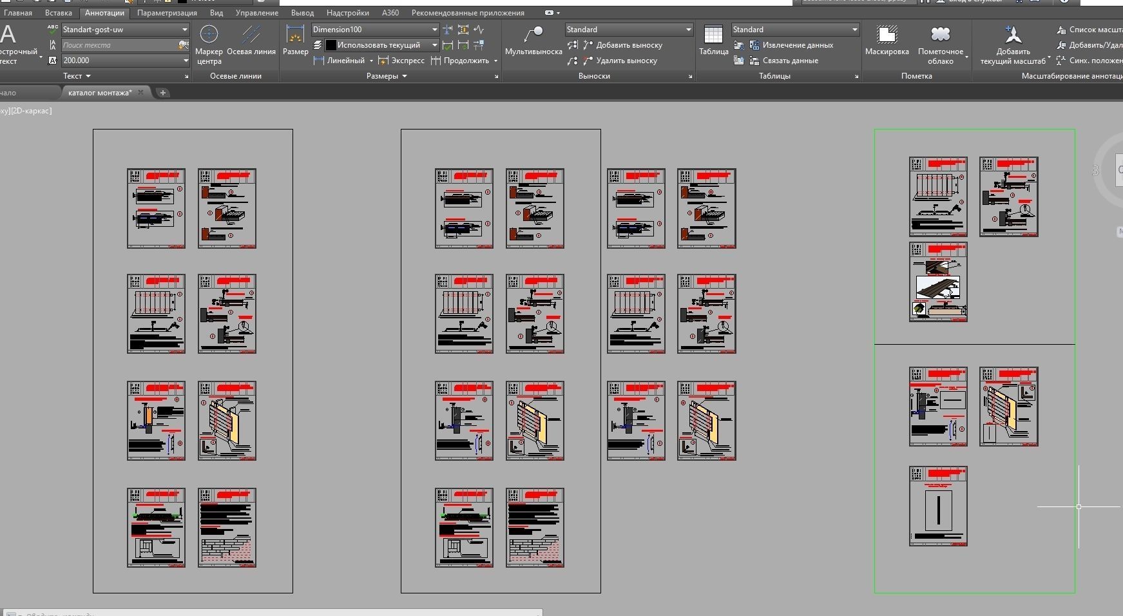1123x616 pixels.
Task: Click the Collect multileaders icon
Action: (572, 61)
